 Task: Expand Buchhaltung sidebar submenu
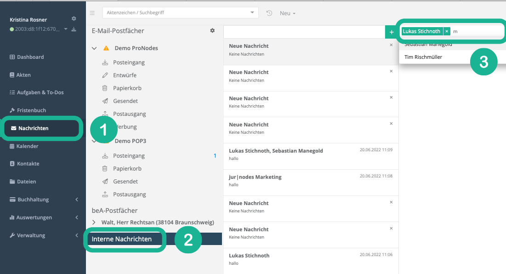(77, 200)
